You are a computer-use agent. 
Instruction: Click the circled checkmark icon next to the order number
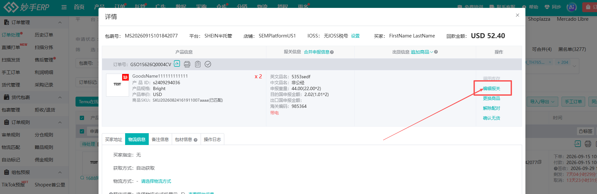point(208,64)
